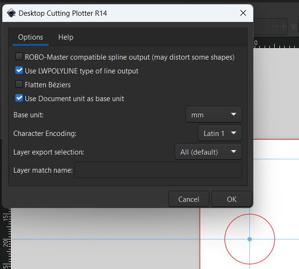Viewport: 299px width, 269px height.
Task: Click the horizontal ruler above the canvas
Action: [x=276, y=43]
